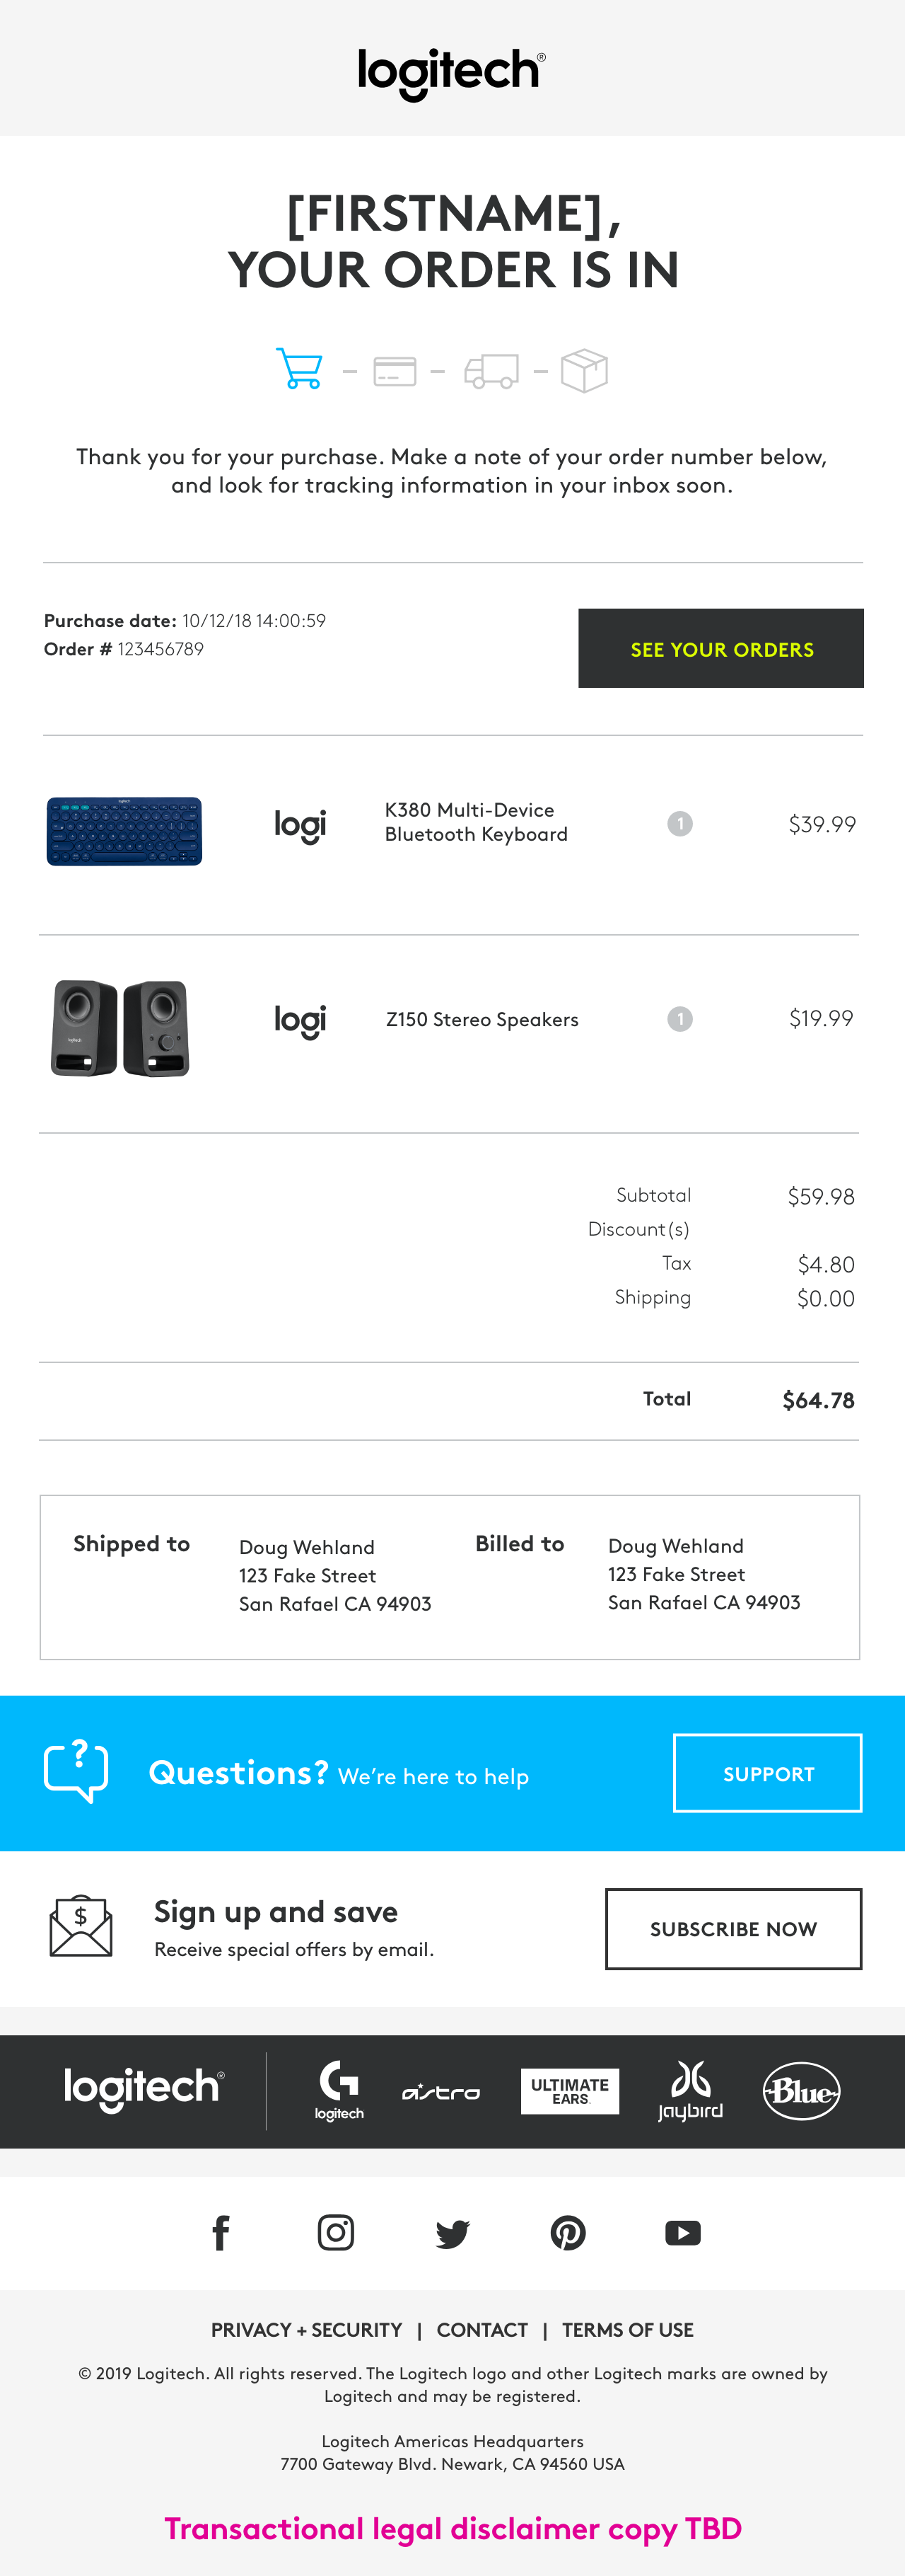This screenshot has width=905, height=2576.
Task: Click the Twitter bird icon
Action: (452, 2233)
